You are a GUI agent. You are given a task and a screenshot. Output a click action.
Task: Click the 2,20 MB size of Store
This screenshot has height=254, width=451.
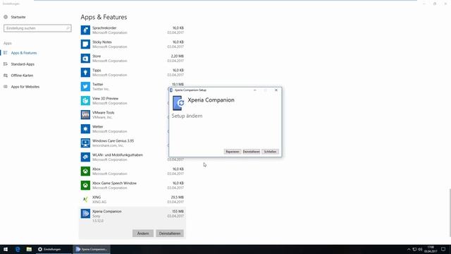(177, 56)
